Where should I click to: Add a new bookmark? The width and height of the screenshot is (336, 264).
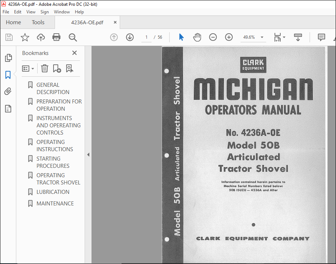tap(57, 69)
